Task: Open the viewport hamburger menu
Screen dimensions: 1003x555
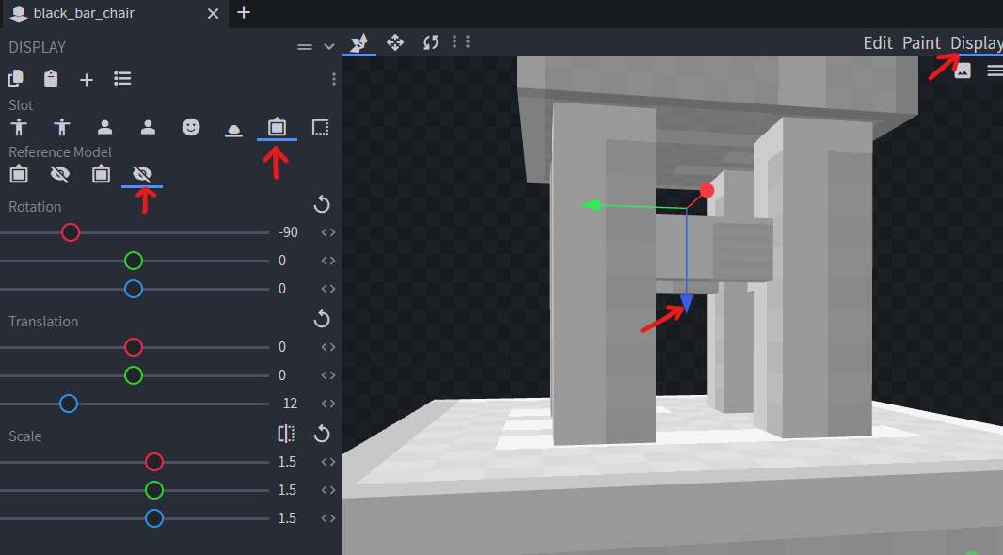Action: click(995, 71)
